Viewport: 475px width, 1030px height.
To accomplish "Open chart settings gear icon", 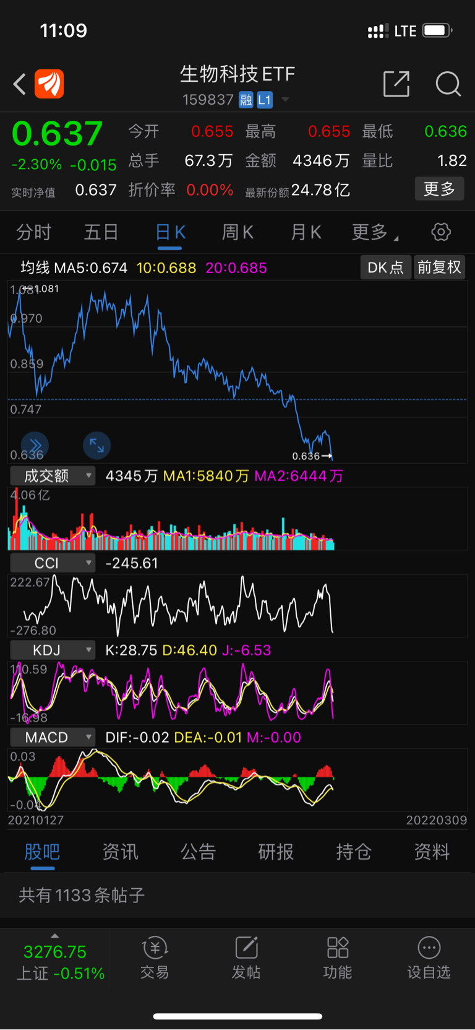I will pyautogui.click(x=441, y=232).
